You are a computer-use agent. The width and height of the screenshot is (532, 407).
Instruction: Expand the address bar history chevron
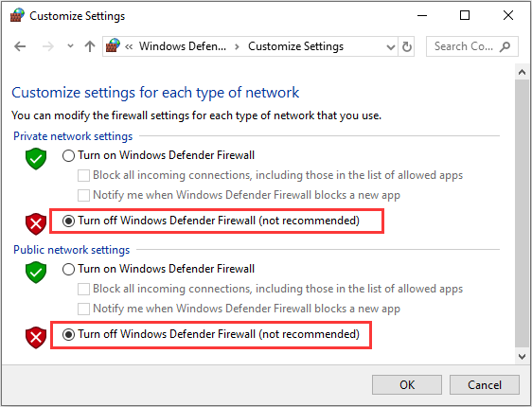coord(391,46)
